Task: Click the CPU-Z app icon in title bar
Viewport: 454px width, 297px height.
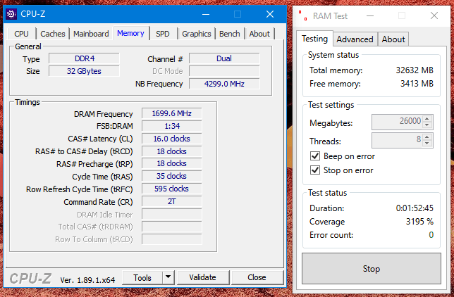Action: pos(11,14)
